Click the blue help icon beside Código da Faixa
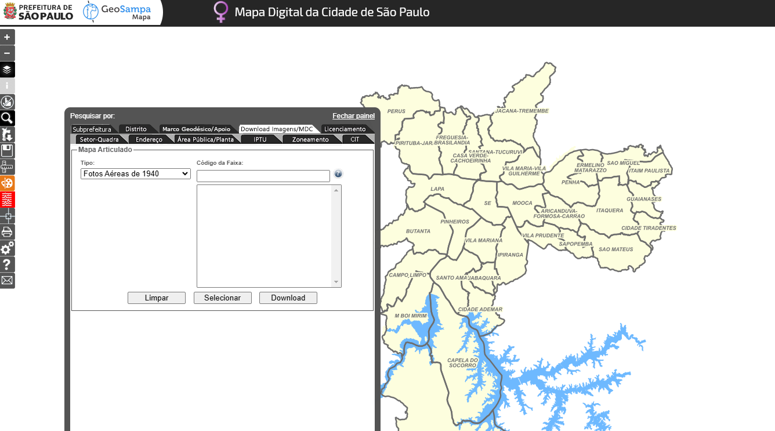The height and width of the screenshot is (431, 775). click(x=338, y=174)
